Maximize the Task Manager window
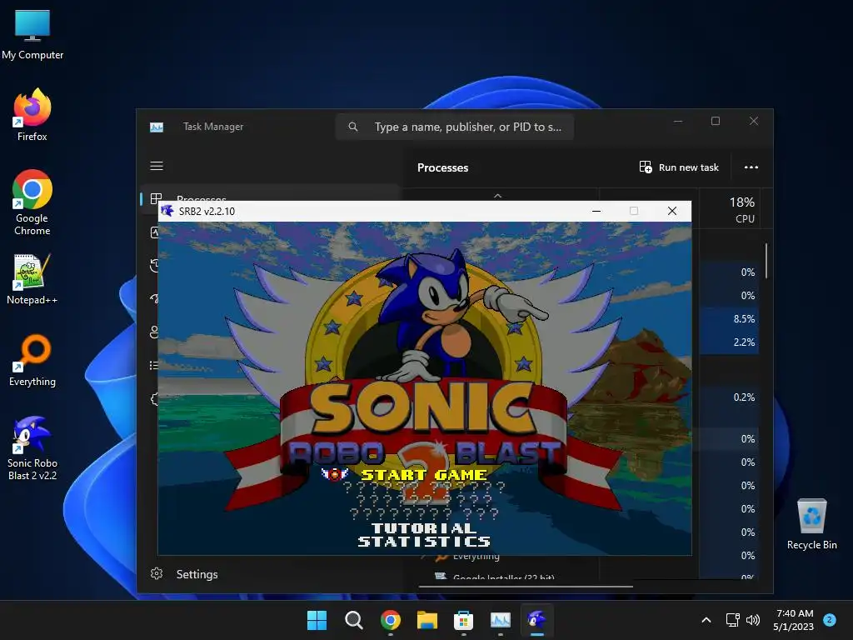Image resolution: width=853 pixels, height=640 pixels. click(x=716, y=121)
